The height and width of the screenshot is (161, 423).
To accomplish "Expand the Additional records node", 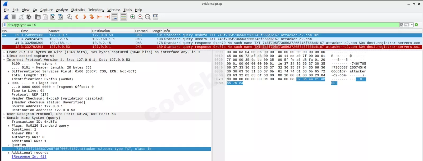I will point(9,153).
